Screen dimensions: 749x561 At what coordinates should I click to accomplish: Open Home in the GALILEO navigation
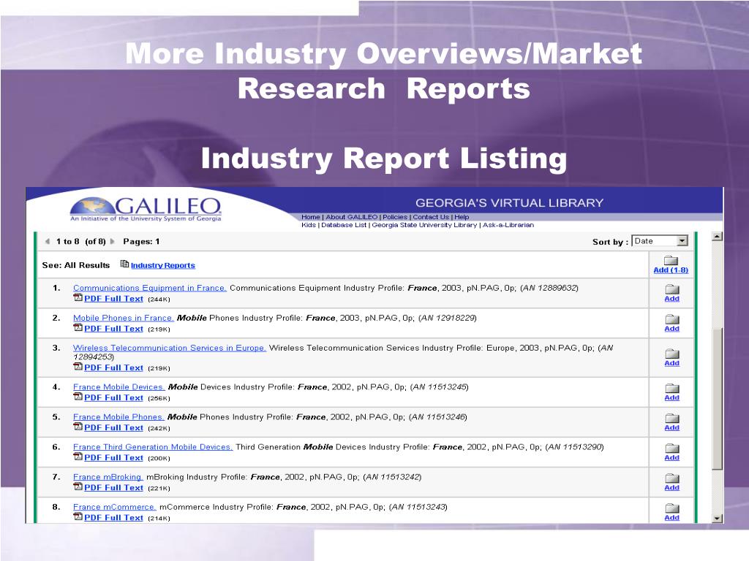click(310, 217)
